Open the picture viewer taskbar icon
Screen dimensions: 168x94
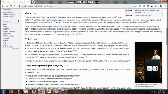click(x=34, y=92)
